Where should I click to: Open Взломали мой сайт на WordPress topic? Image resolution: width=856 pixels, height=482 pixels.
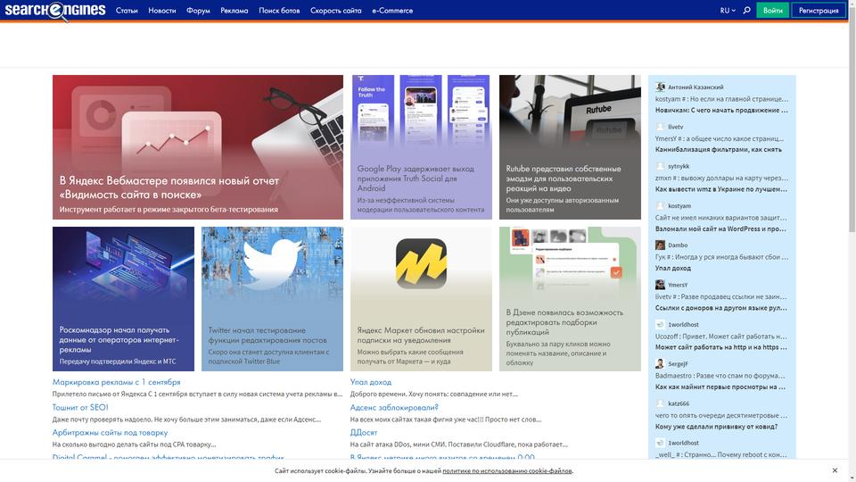721,229
